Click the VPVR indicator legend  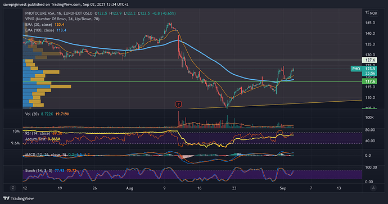click(62, 19)
